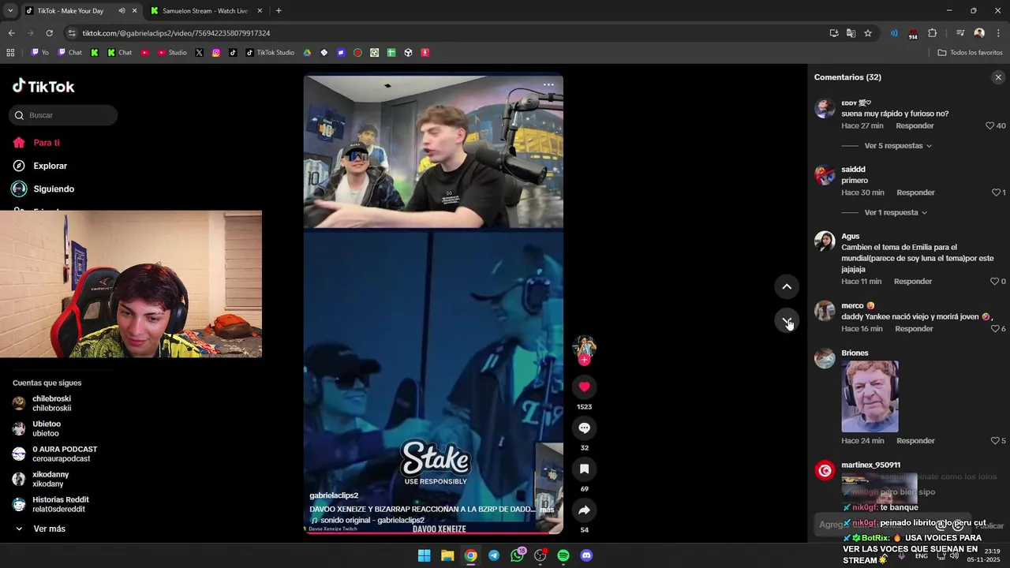The width and height of the screenshot is (1010, 568).
Task: Like Briones's image comment
Action: (995, 441)
